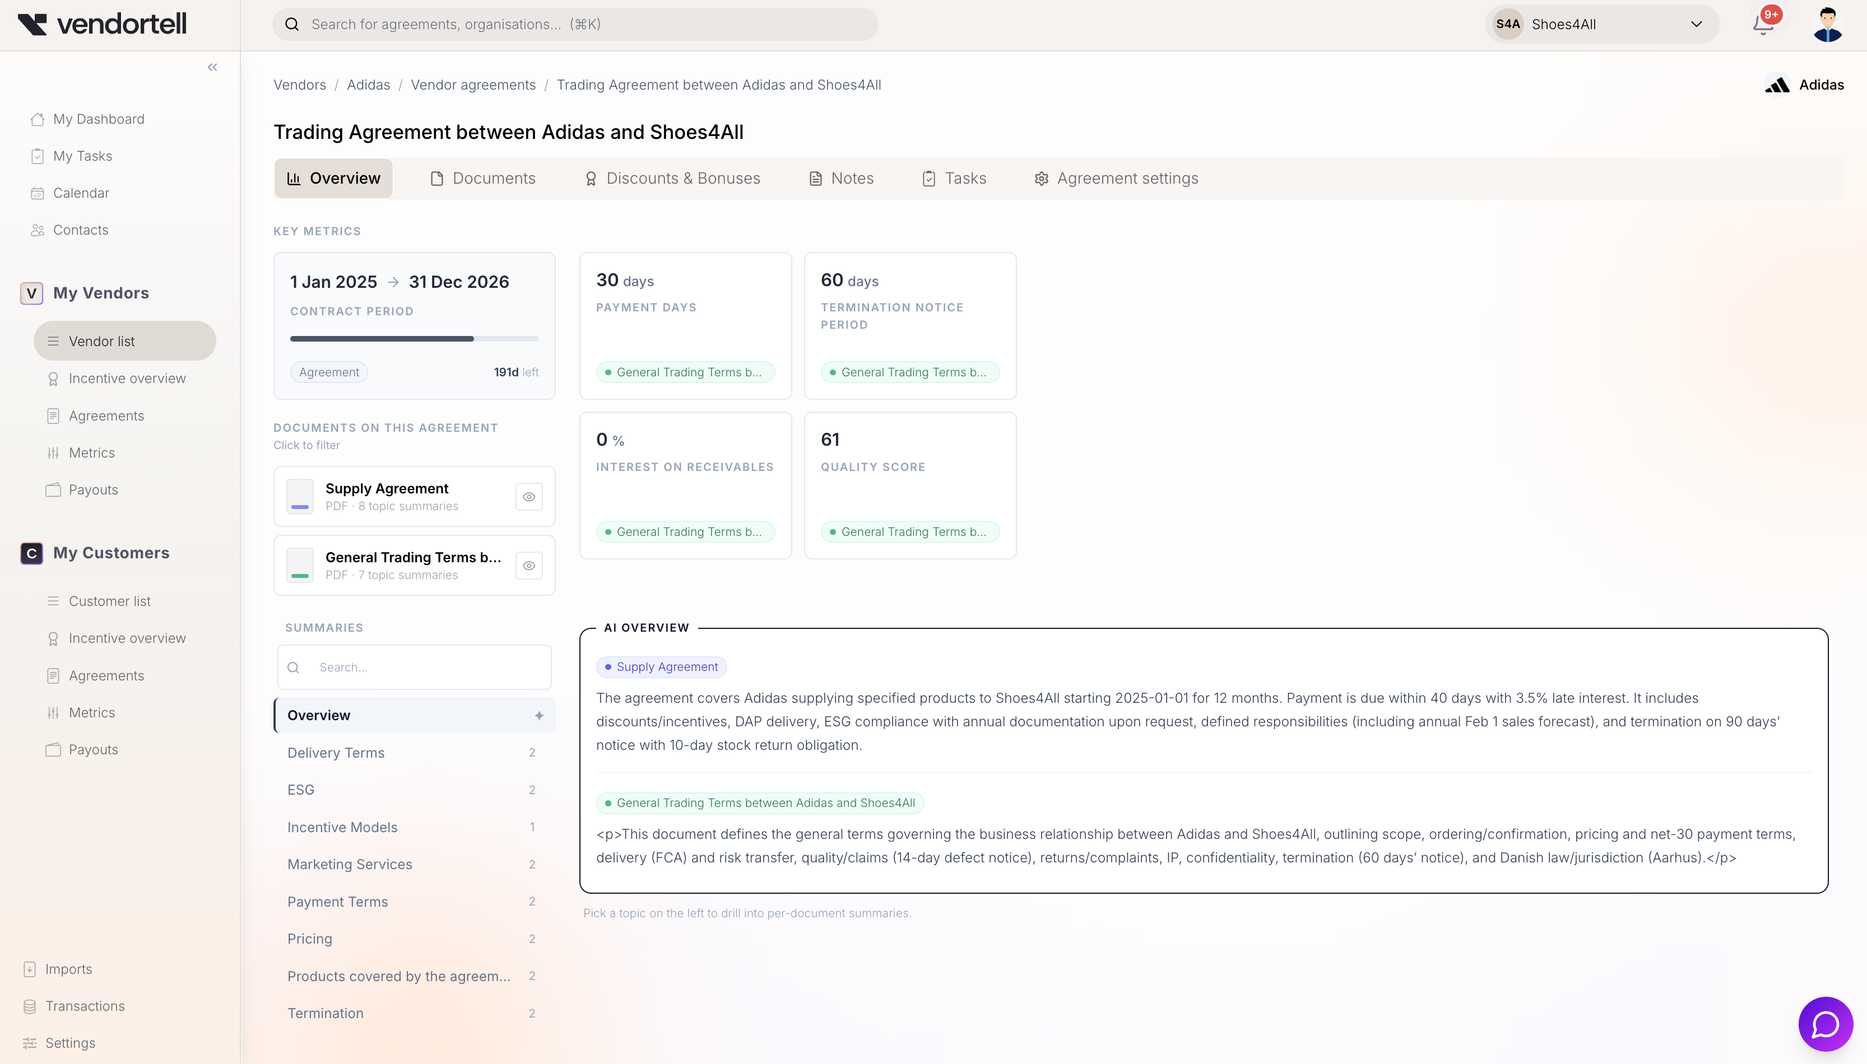Image resolution: width=1867 pixels, height=1064 pixels.
Task: Click General Trading Terms tag under Quality Score
Action: click(910, 532)
